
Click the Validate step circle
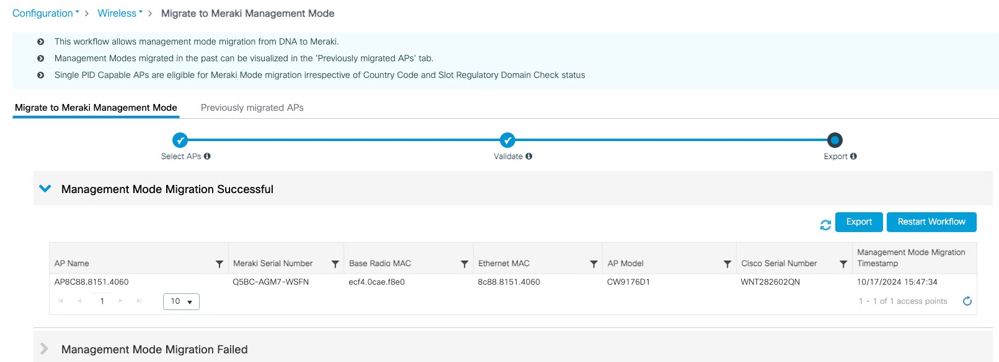click(x=507, y=140)
